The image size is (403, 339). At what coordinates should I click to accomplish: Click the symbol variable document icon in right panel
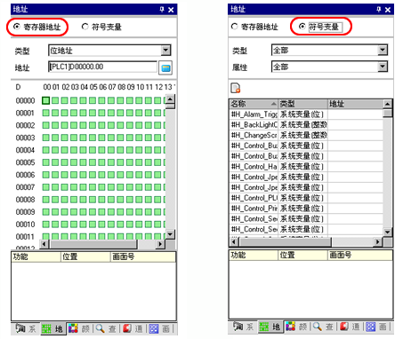pos(236,88)
